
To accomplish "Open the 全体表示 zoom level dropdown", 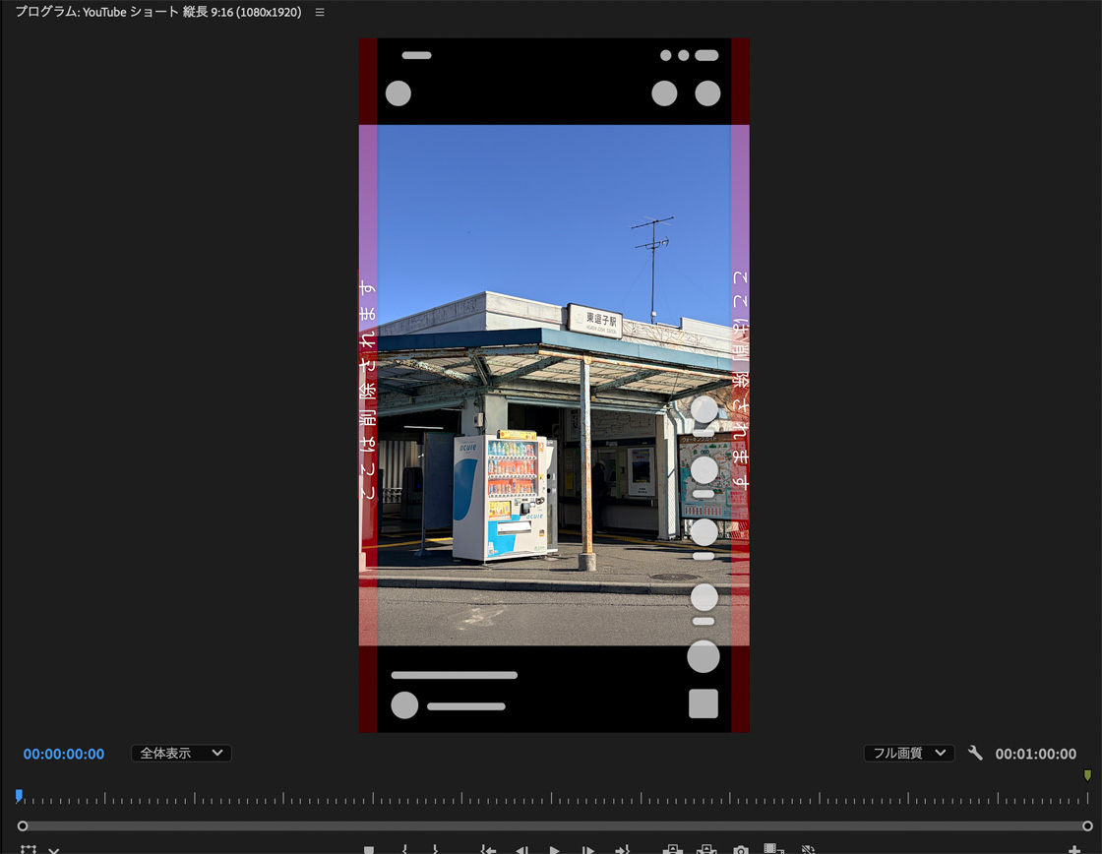I will pos(181,754).
